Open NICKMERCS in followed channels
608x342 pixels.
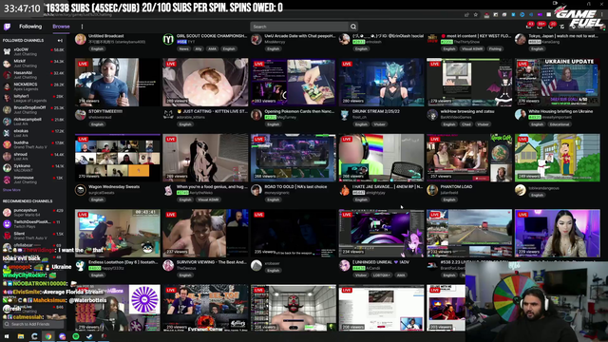pos(33,86)
